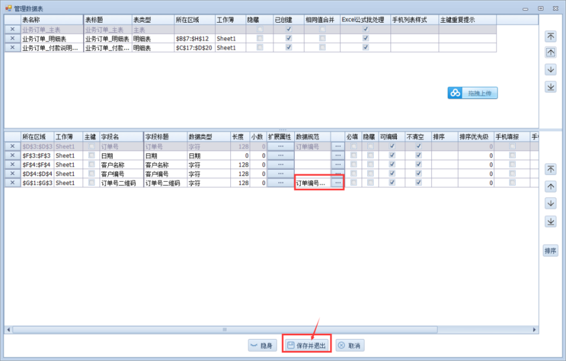The width and height of the screenshot is (566, 361).
Task: Toggle 隐藏 checkbox for 业务订单_明细表
Action: click(260, 38)
